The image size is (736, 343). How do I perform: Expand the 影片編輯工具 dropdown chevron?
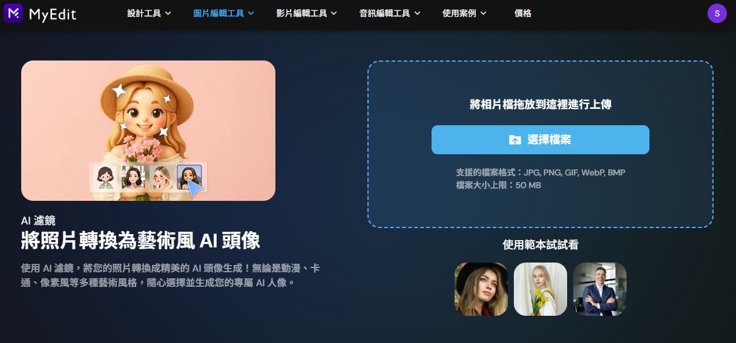coord(334,13)
